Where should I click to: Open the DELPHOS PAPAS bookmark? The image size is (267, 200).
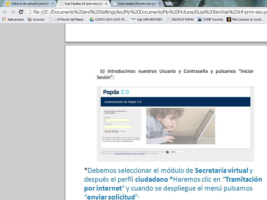[x=180, y=19]
